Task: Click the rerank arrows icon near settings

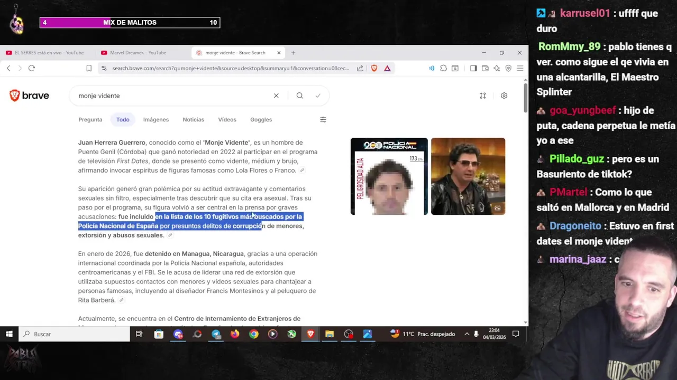Action: 483,96
